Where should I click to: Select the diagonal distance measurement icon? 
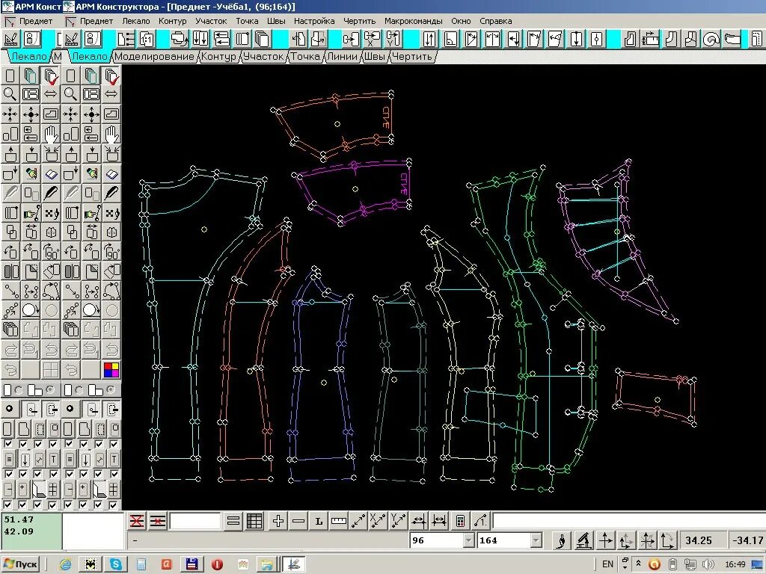(358, 521)
